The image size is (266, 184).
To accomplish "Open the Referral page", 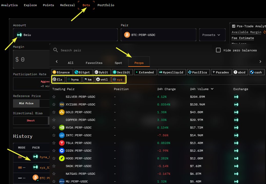I will tap(67, 5).
